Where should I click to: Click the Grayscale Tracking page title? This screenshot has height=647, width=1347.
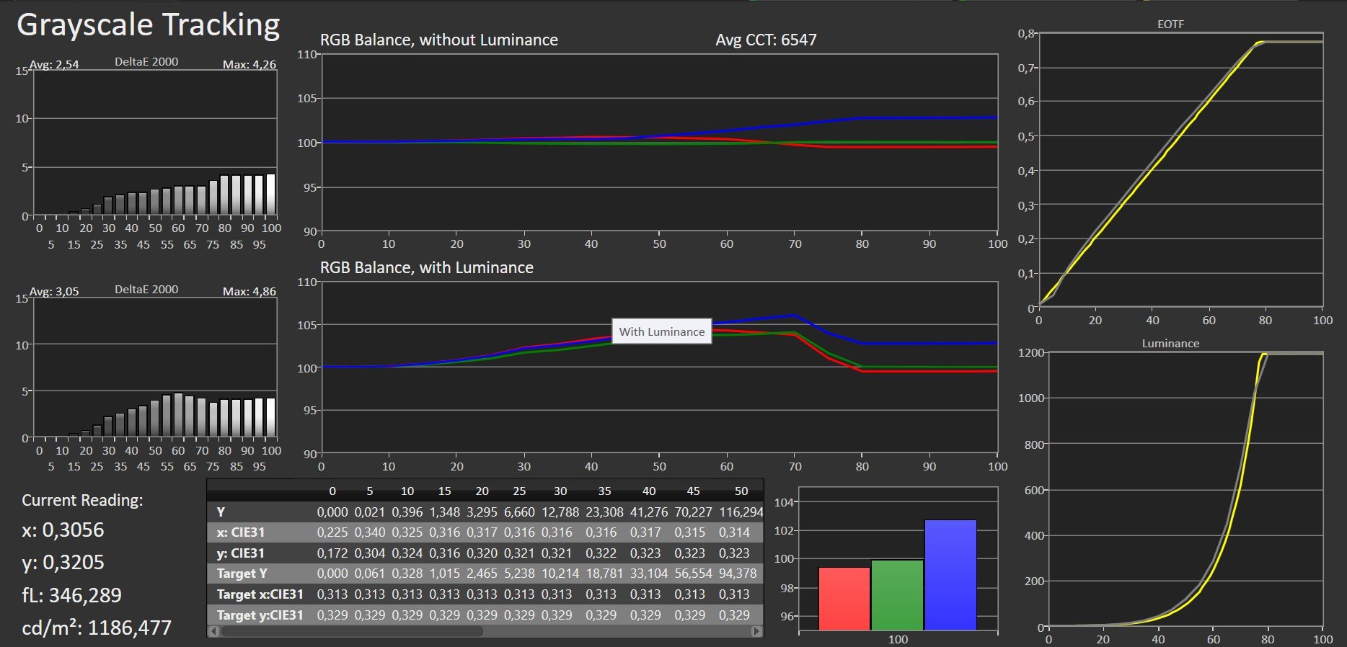149,25
